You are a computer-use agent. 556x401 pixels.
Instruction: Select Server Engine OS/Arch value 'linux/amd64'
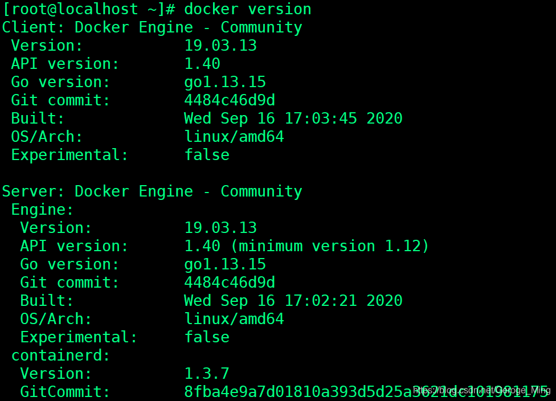pos(234,319)
